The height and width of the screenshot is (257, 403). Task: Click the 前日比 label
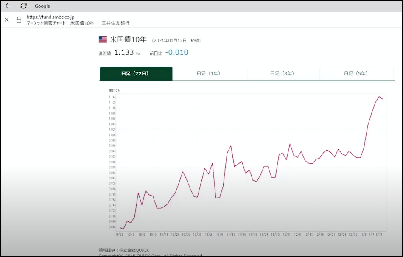click(x=156, y=53)
